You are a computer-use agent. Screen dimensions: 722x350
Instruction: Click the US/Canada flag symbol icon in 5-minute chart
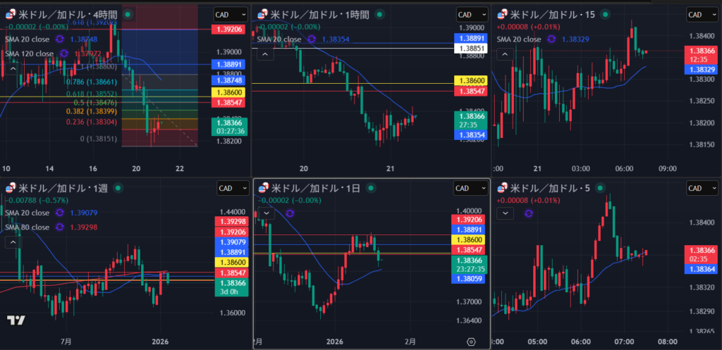501,188
